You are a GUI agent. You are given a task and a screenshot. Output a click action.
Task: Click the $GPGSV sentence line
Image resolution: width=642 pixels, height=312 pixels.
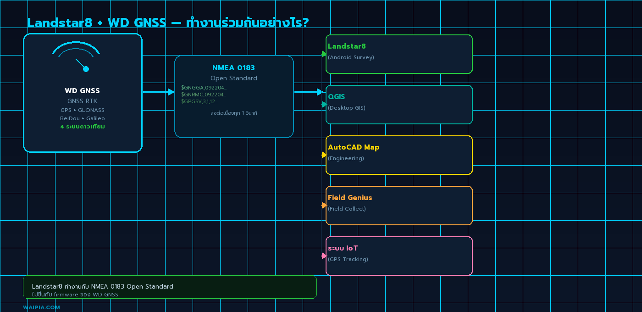pos(199,101)
